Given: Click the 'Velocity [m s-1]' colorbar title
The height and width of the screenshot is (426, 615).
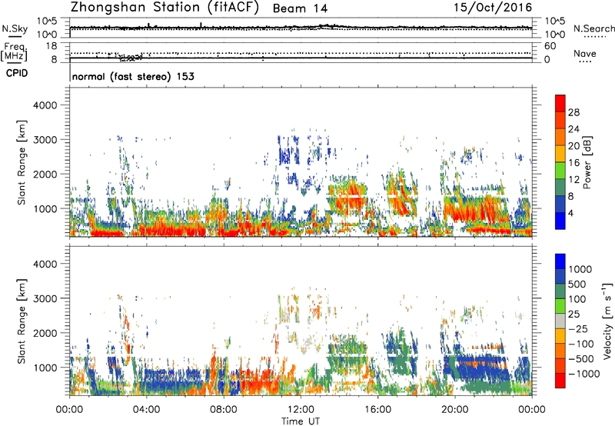Looking at the screenshot, I should click(x=607, y=321).
